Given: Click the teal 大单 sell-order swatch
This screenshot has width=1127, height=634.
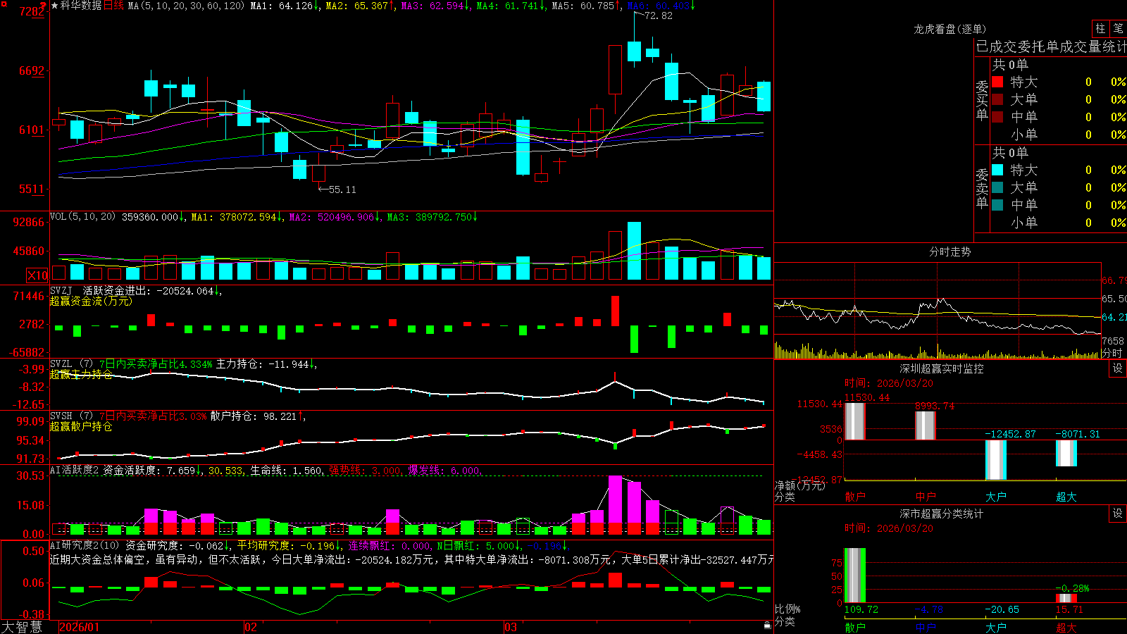Looking at the screenshot, I should pos(997,187).
